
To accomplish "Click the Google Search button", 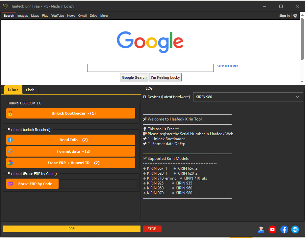I will (134, 77).
